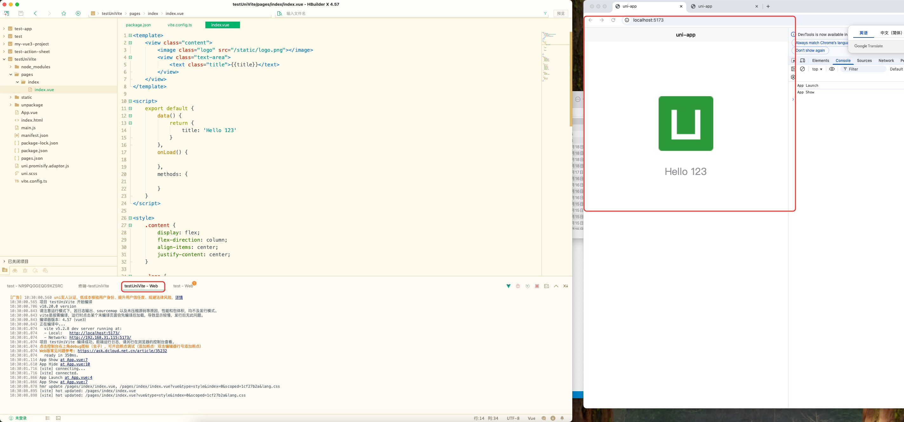The height and width of the screenshot is (422, 904).
Task: Click Don't show again in DevTools
Action: tap(810, 50)
